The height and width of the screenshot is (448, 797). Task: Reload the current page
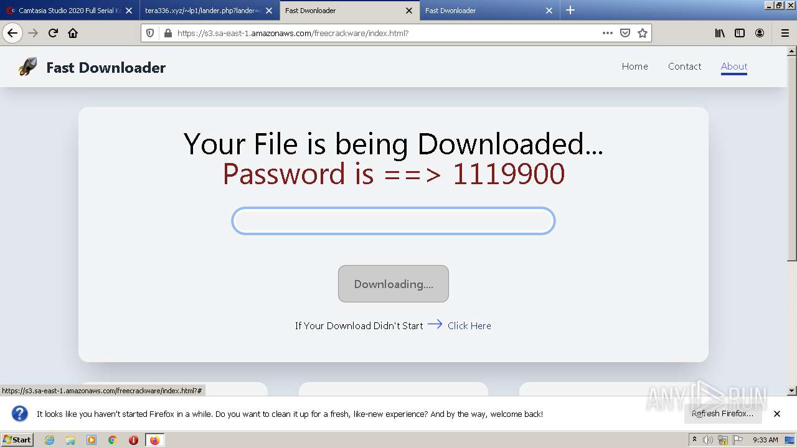click(x=53, y=33)
